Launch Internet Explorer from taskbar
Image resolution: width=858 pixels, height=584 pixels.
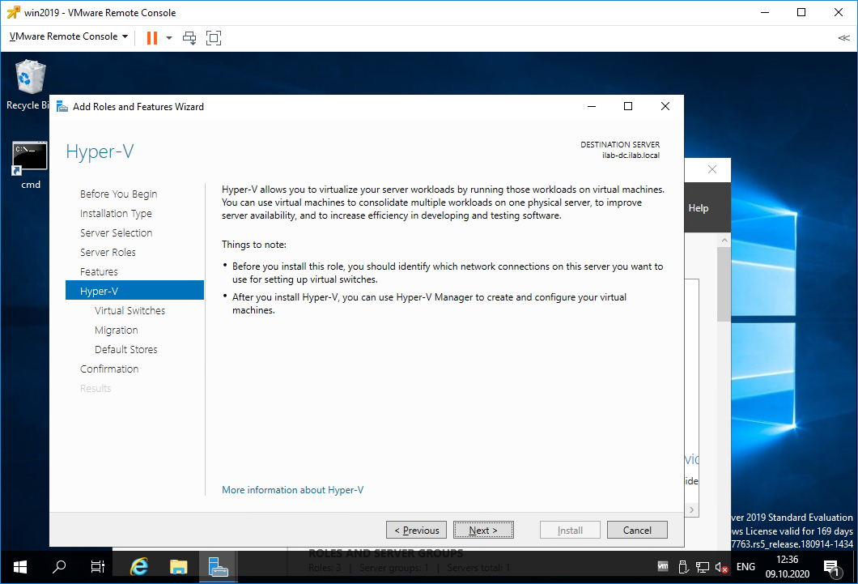coord(139,567)
